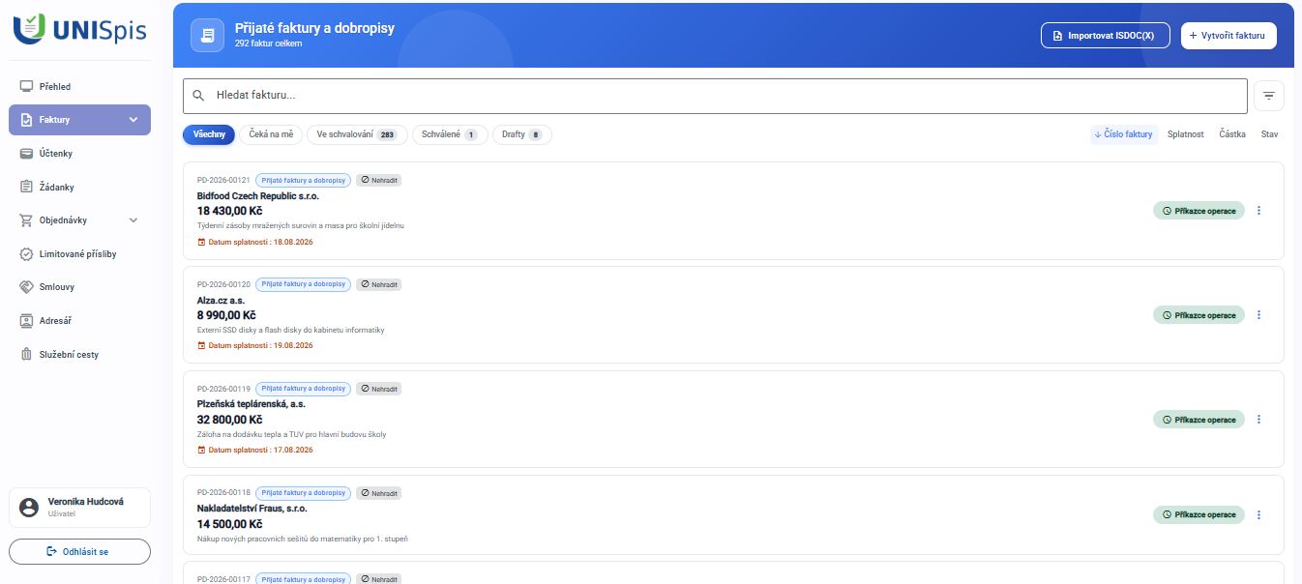Click the search magnifier icon
Image resolution: width=1302 pixels, height=584 pixels.
198,96
